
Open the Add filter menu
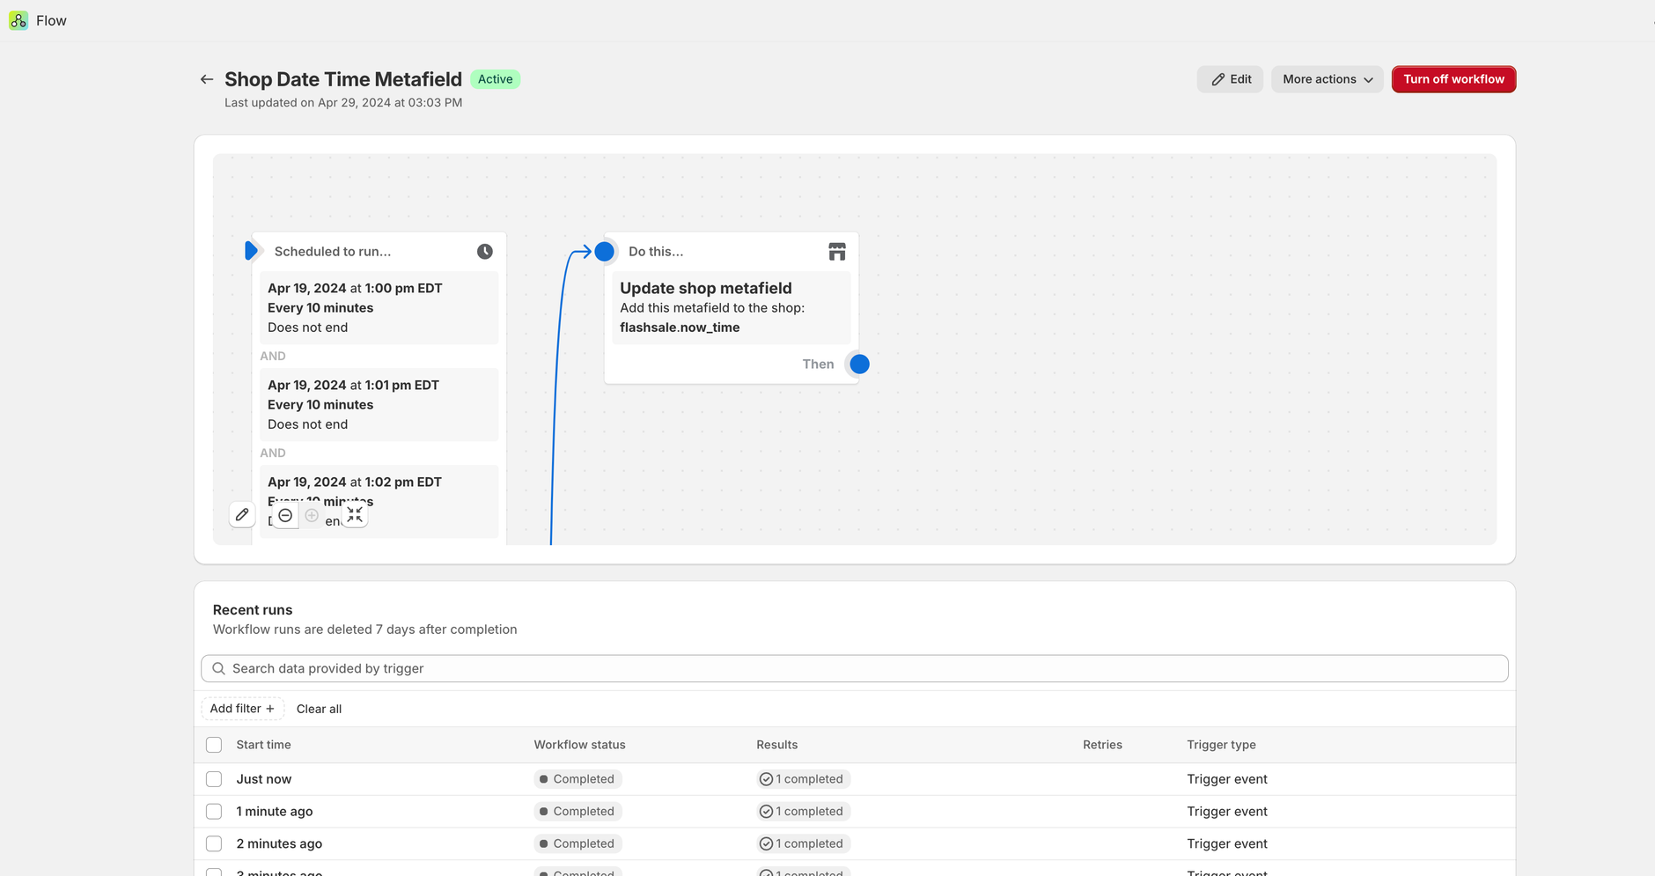pos(242,709)
